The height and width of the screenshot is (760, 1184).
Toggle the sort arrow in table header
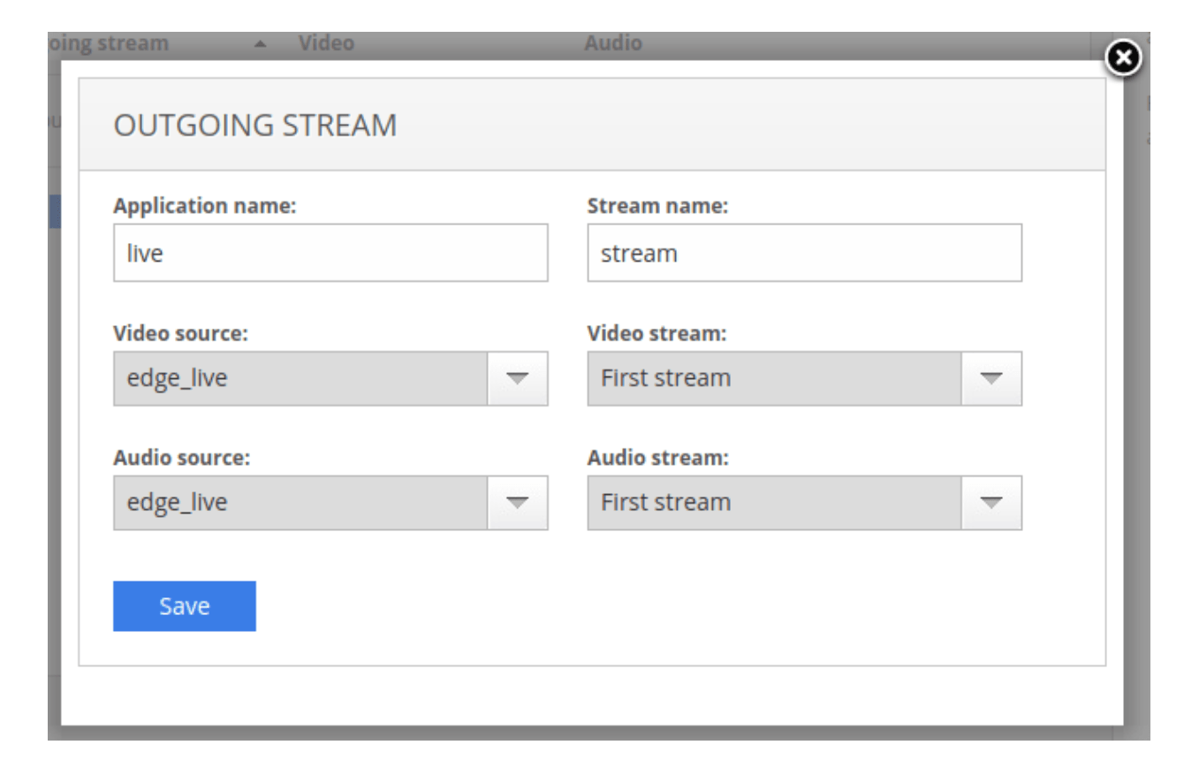click(x=260, y=44)
